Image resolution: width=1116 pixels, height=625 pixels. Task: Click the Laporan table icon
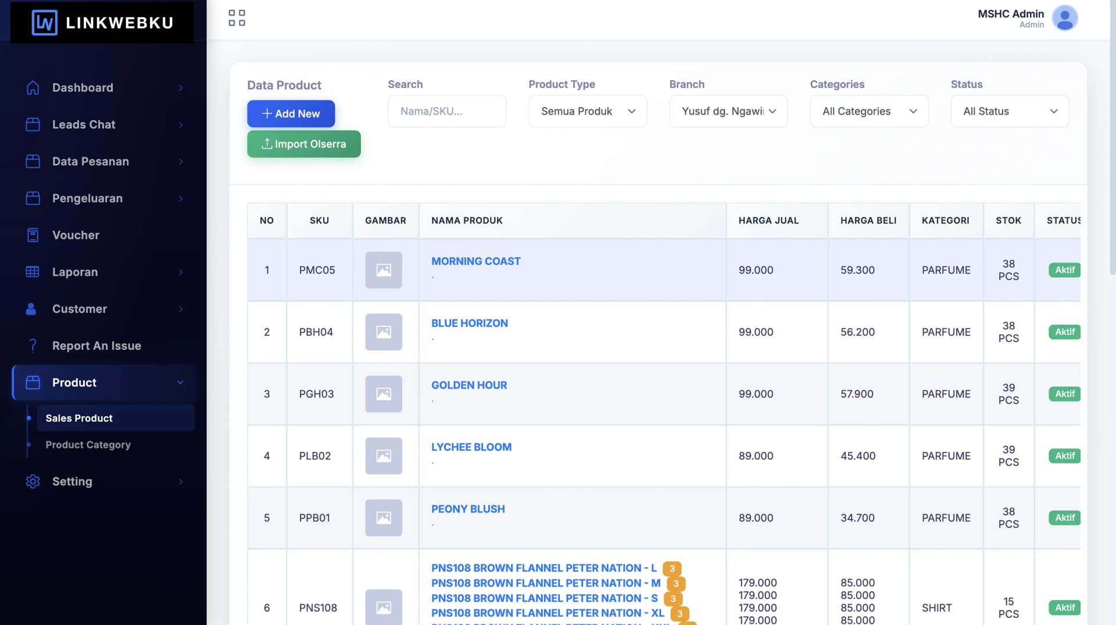pyautogui.click(x=33, y=272)
